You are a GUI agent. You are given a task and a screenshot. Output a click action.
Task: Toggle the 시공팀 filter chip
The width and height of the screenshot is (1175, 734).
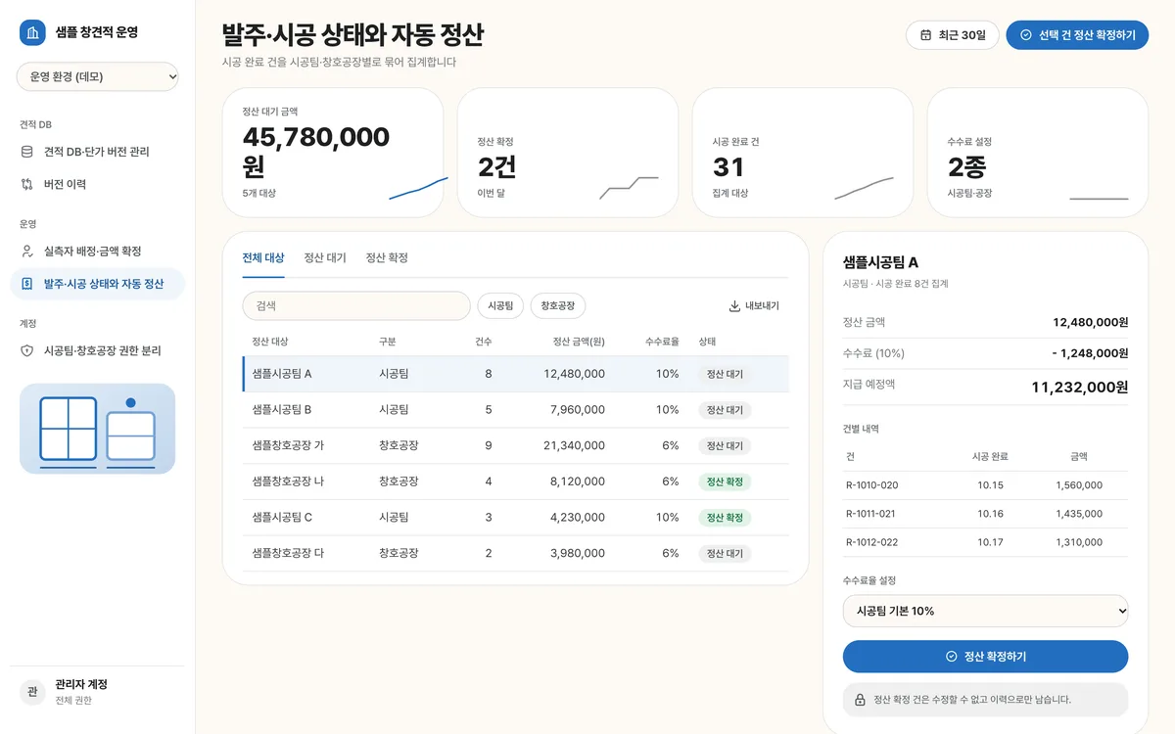500,306
